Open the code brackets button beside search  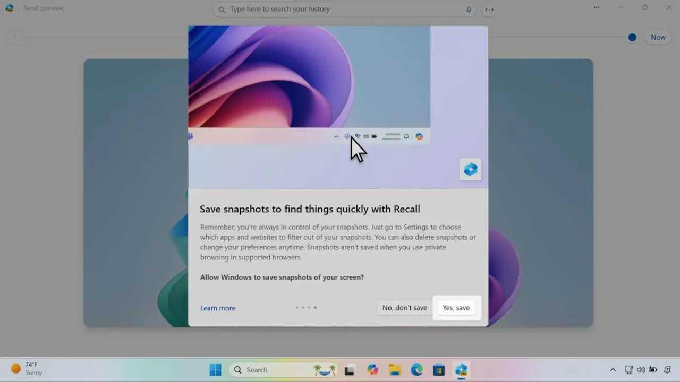click(489, 9)
